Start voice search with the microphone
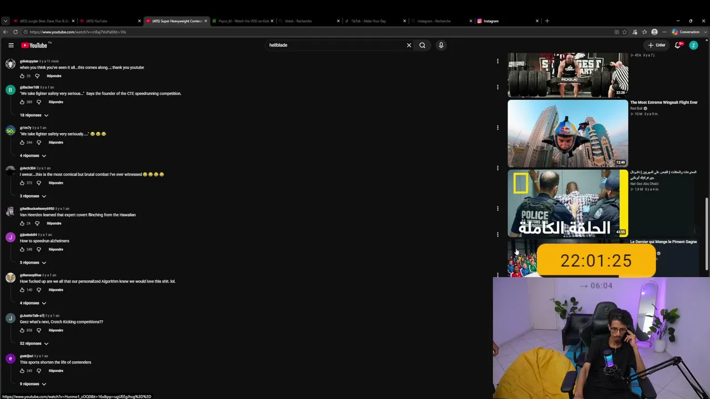This screenshot has width=710, height=399. coord(441,45)
